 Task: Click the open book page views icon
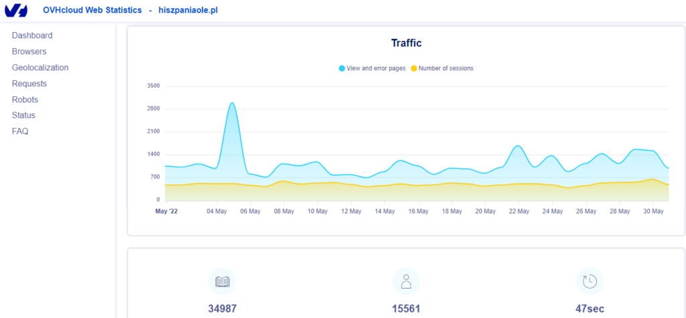pyautogui.click(x=222, y=282)
